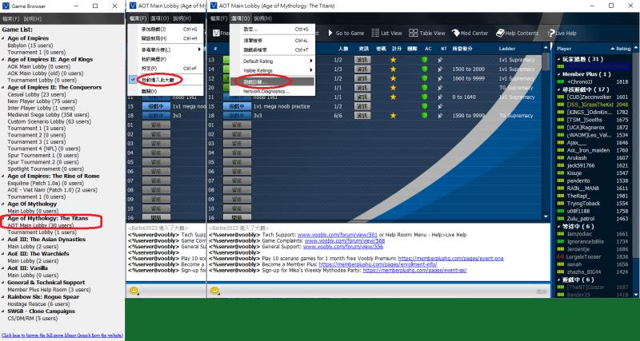Image resolution: width=640 pixels, height=341 pixels.
Task: Open the highlighted 選項(O) menu in the front lobby window
Action: 240,18
